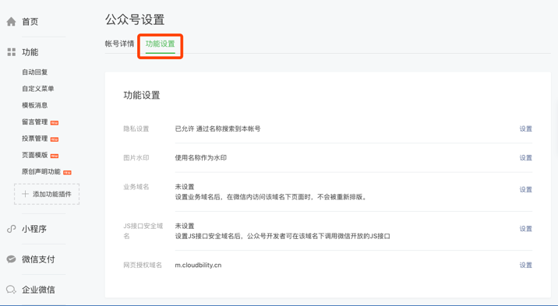
Task: Click the 公众号开发者可在该域名下调用 description text
Action: [x=283, y=236]
